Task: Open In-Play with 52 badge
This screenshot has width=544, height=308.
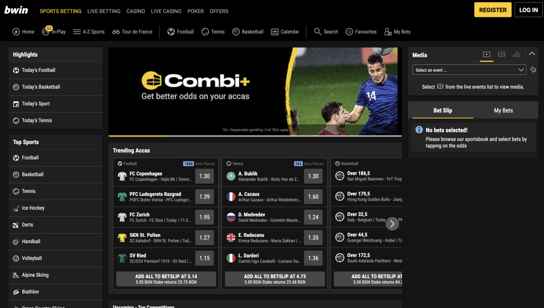Action: [54, 31]
